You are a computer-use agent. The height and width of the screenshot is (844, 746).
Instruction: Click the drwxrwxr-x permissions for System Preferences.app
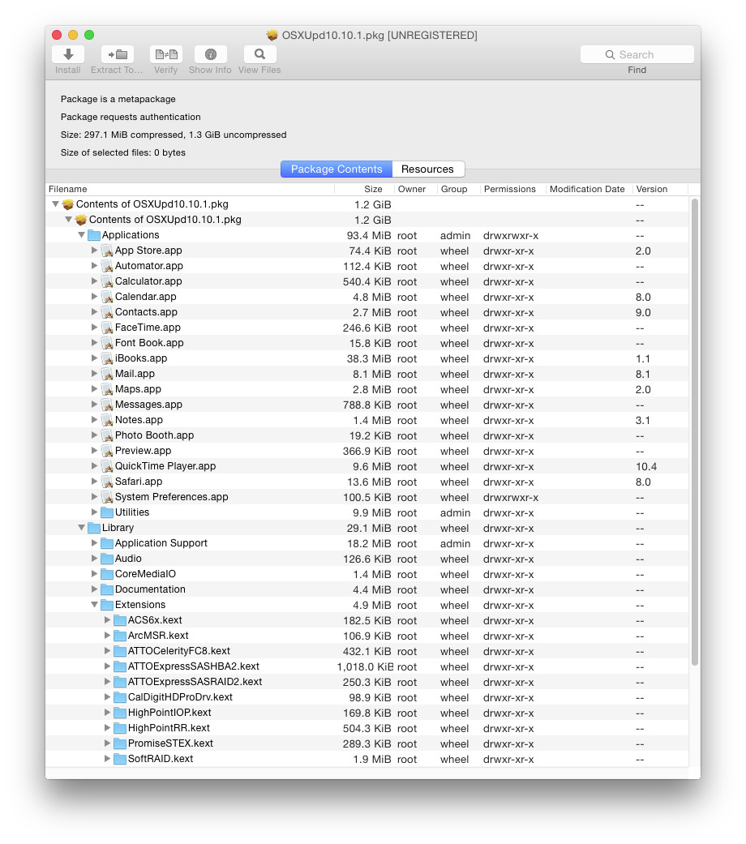(x=511, y=498)
